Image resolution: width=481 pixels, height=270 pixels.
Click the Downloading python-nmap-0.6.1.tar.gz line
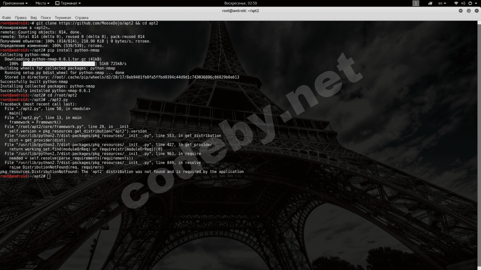(x=53, y=59)
